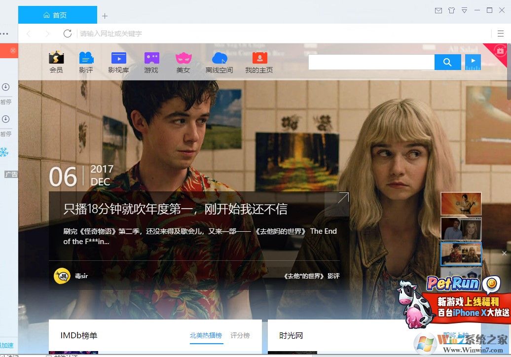Switch to 北美热播榜 tab

(x=206, y=335)
